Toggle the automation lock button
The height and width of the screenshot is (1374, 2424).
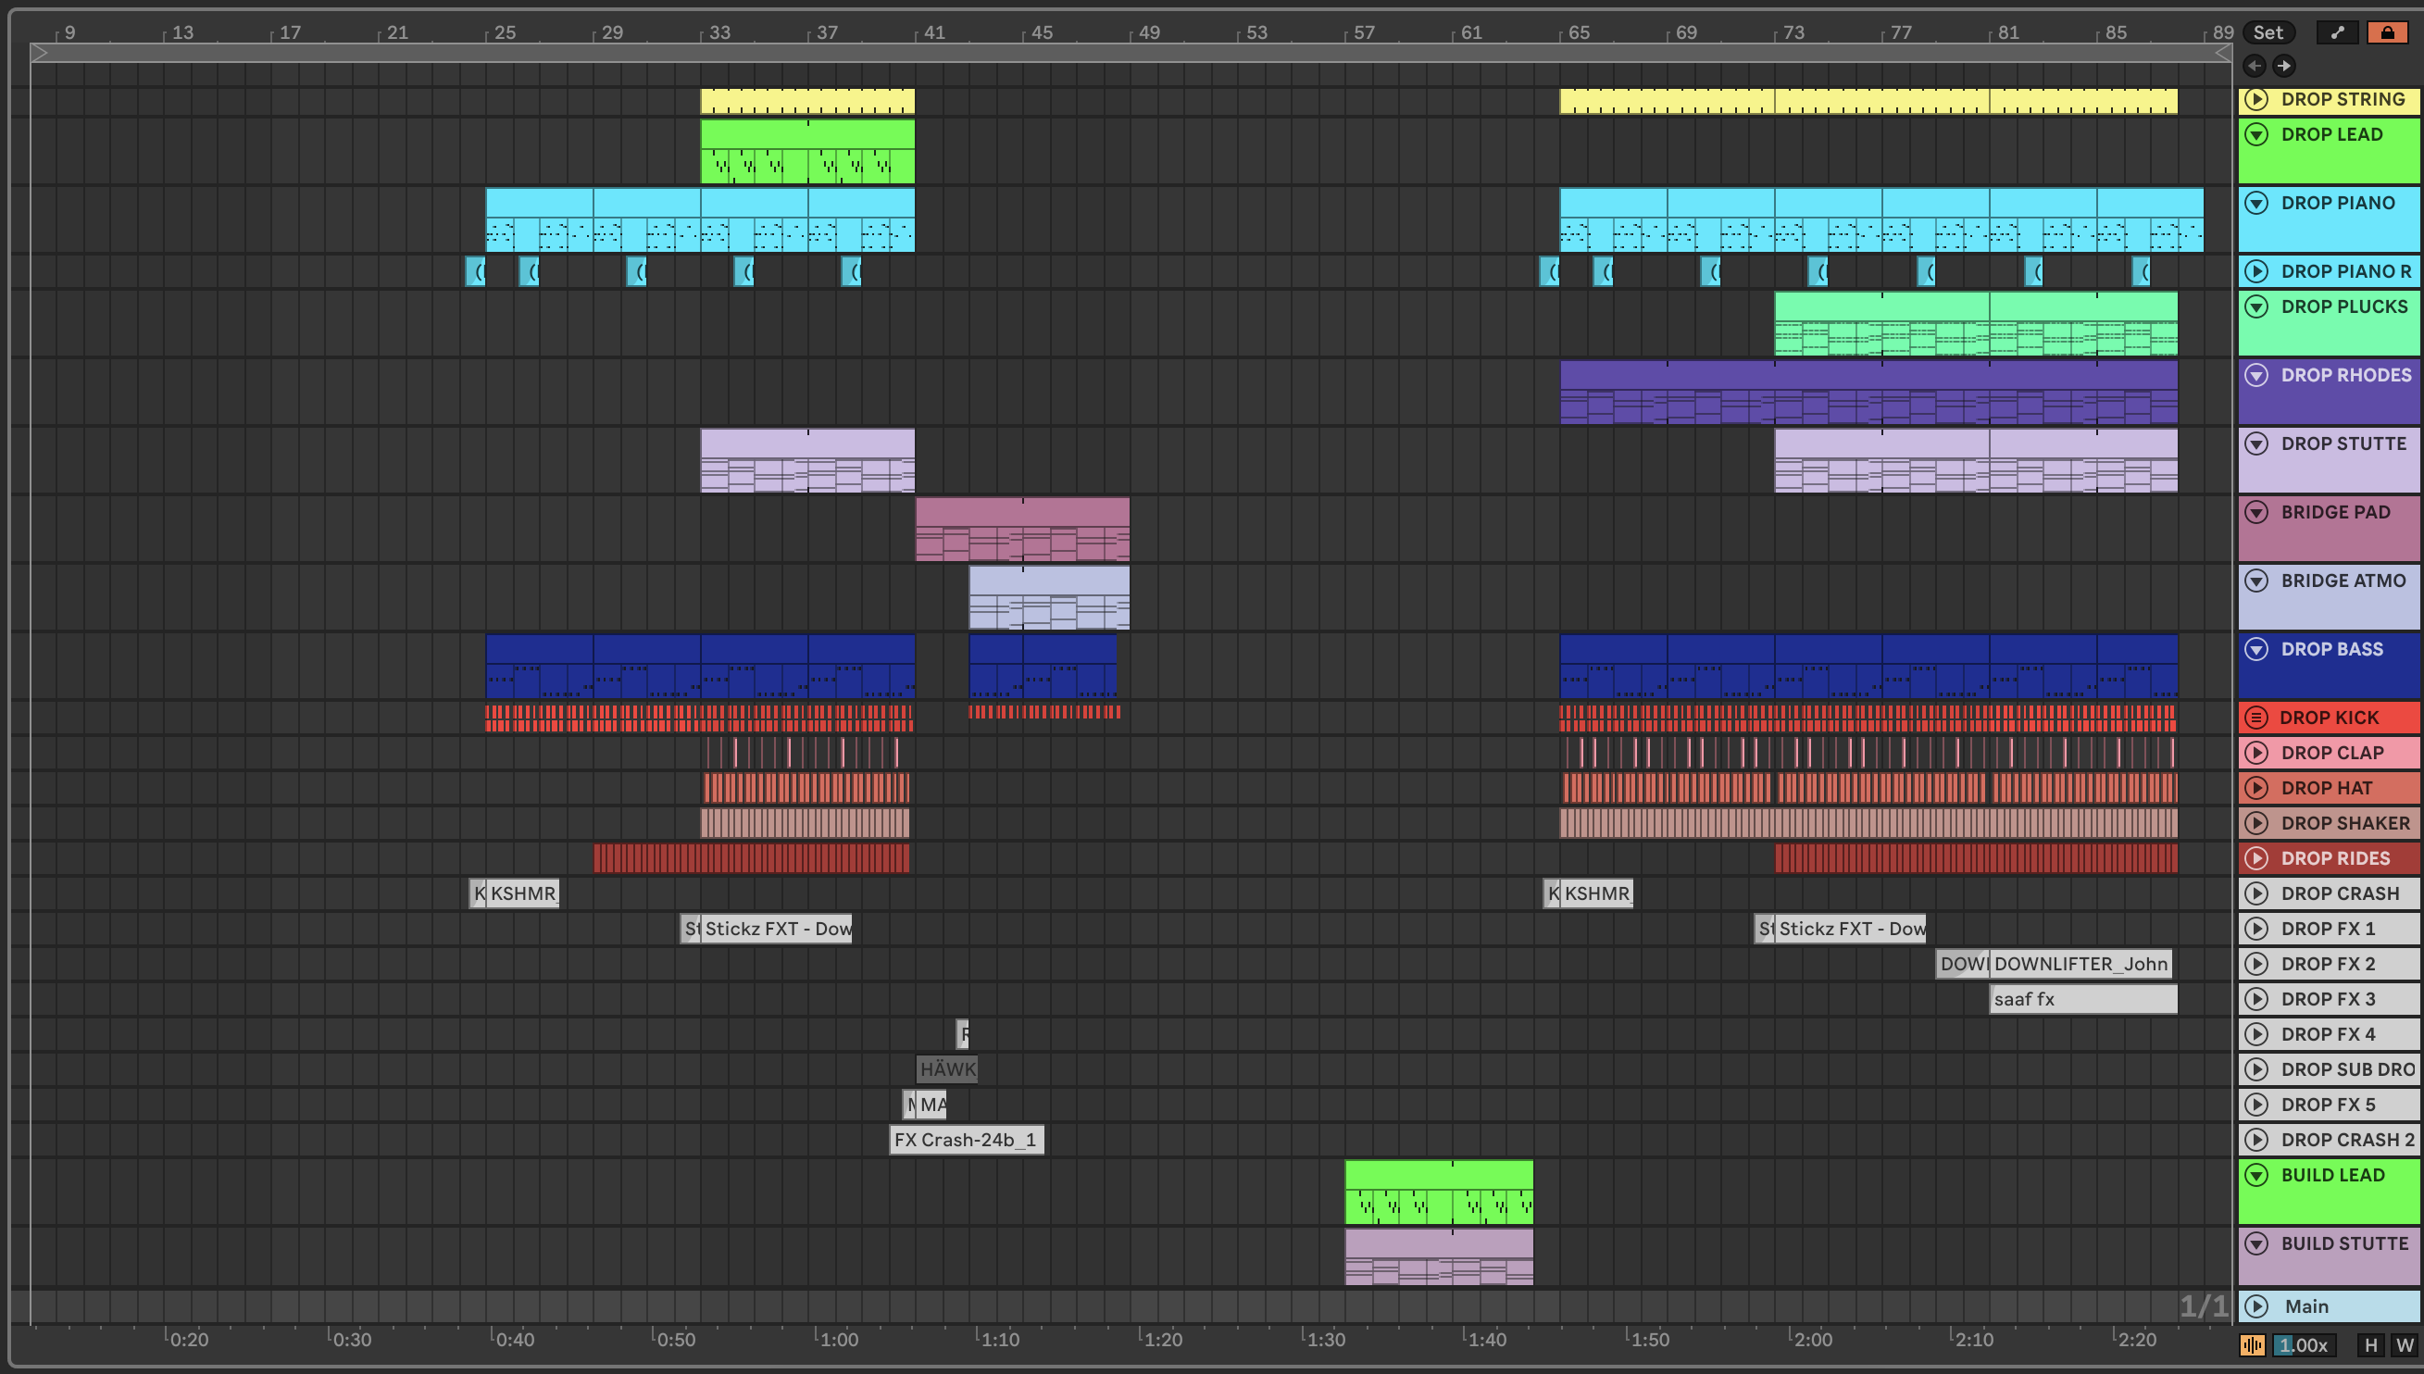point(2387,32)
